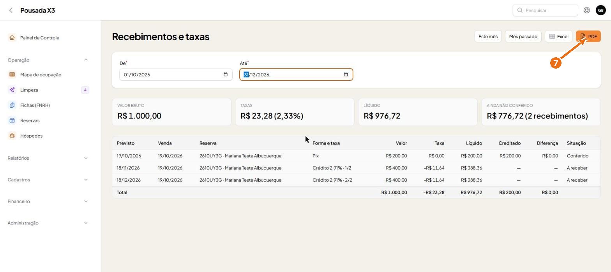Viewport: 611px width, 272px height.
Task: Open the theme settings icon beside the avatar
Action: tap(586, 10)
